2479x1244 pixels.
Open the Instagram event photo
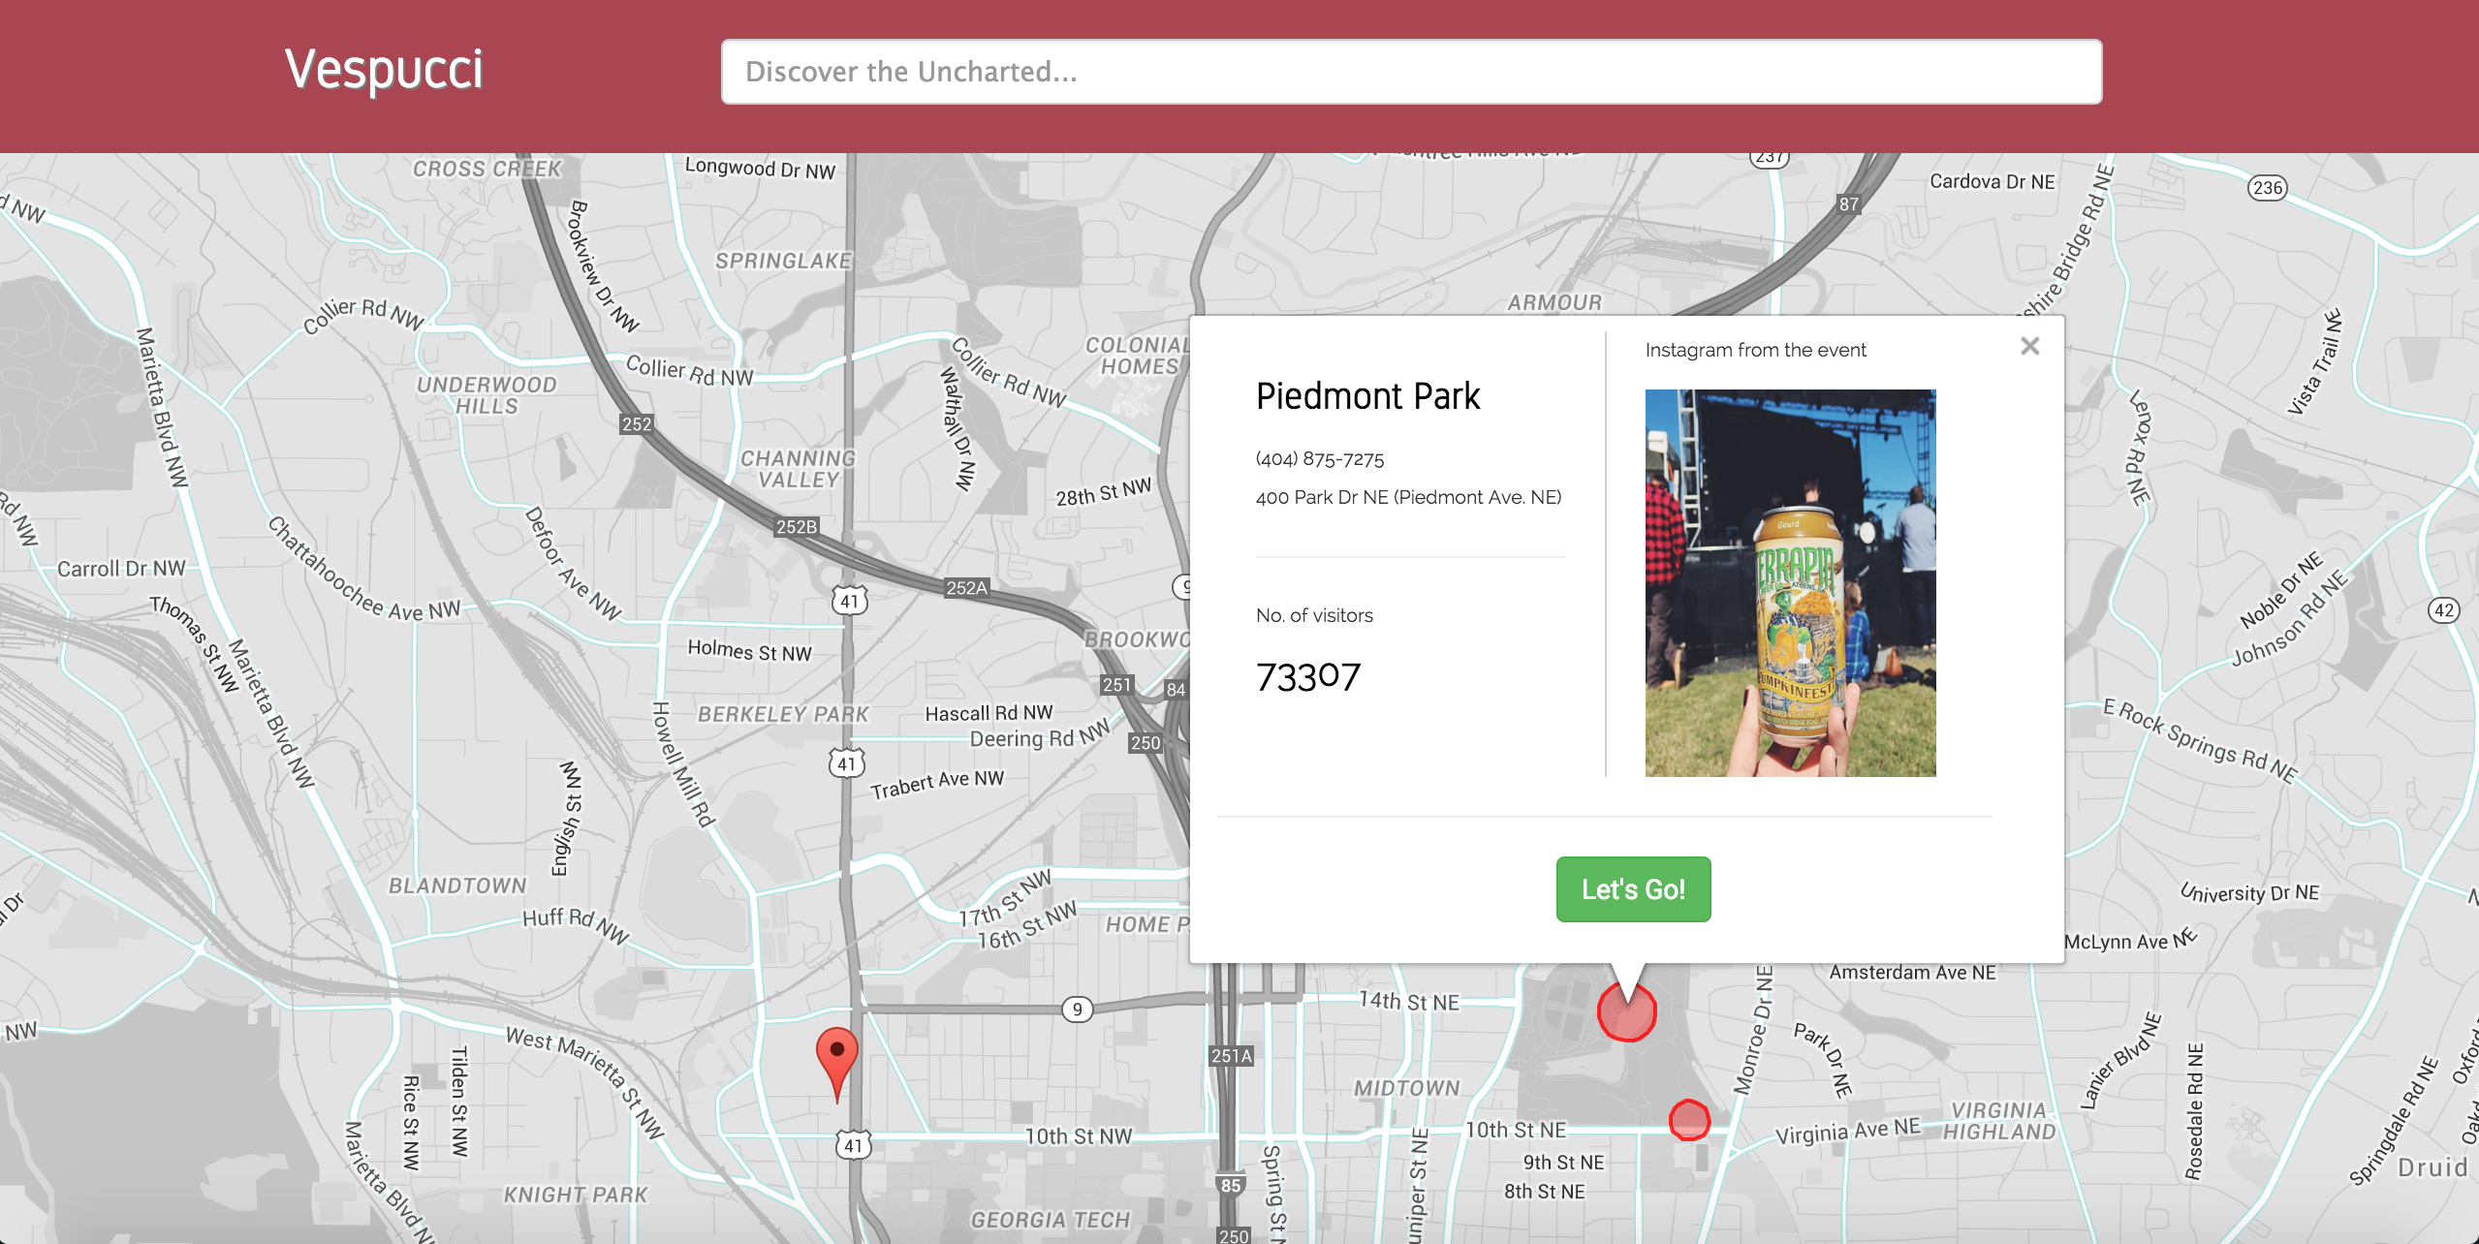[1790, 582]
